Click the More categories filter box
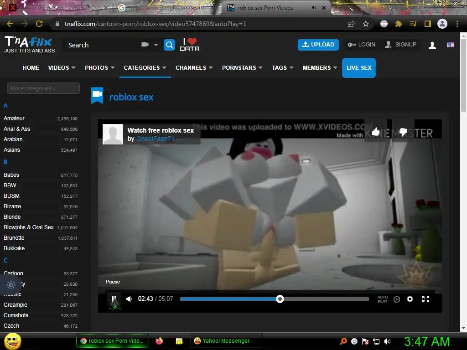The width and height of the screenshot is (467, 350). pyautogui.click(x=43, y=88)
